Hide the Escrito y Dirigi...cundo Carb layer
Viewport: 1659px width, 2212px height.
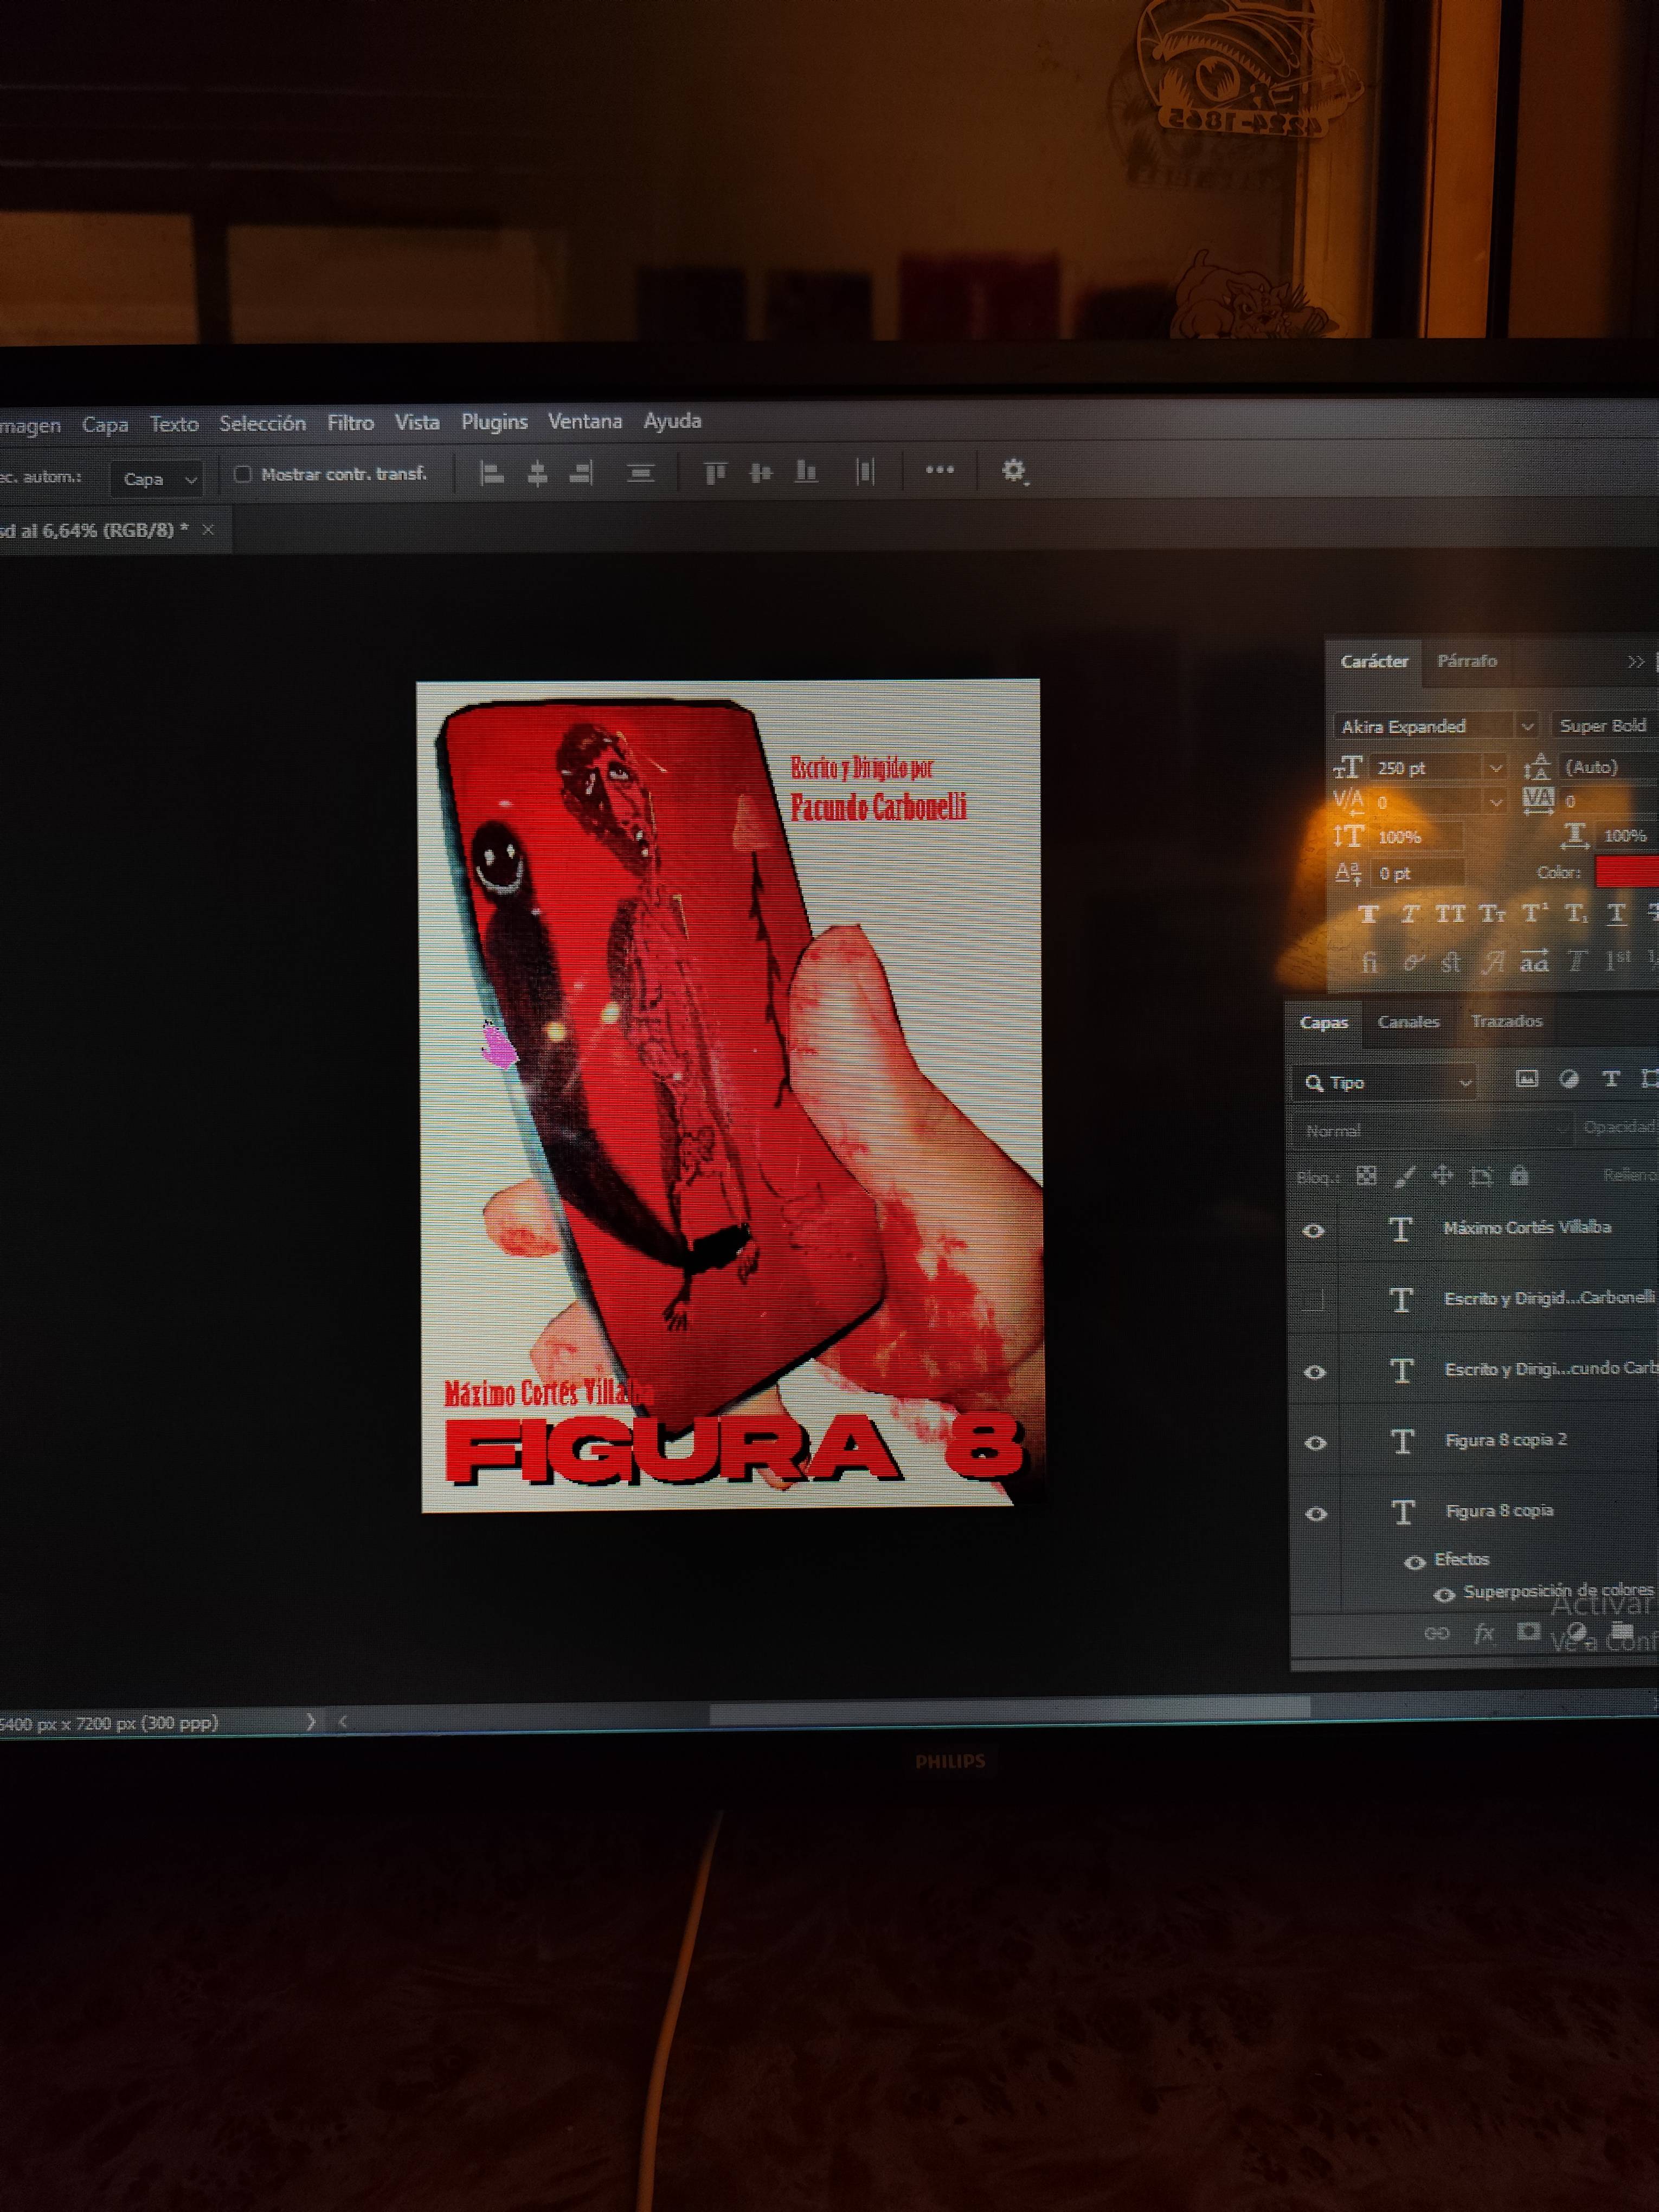[1315, 1372]
